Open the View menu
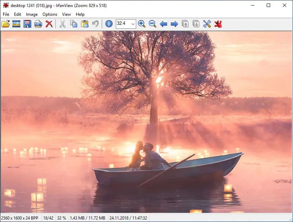 click(x=66, y=14)
